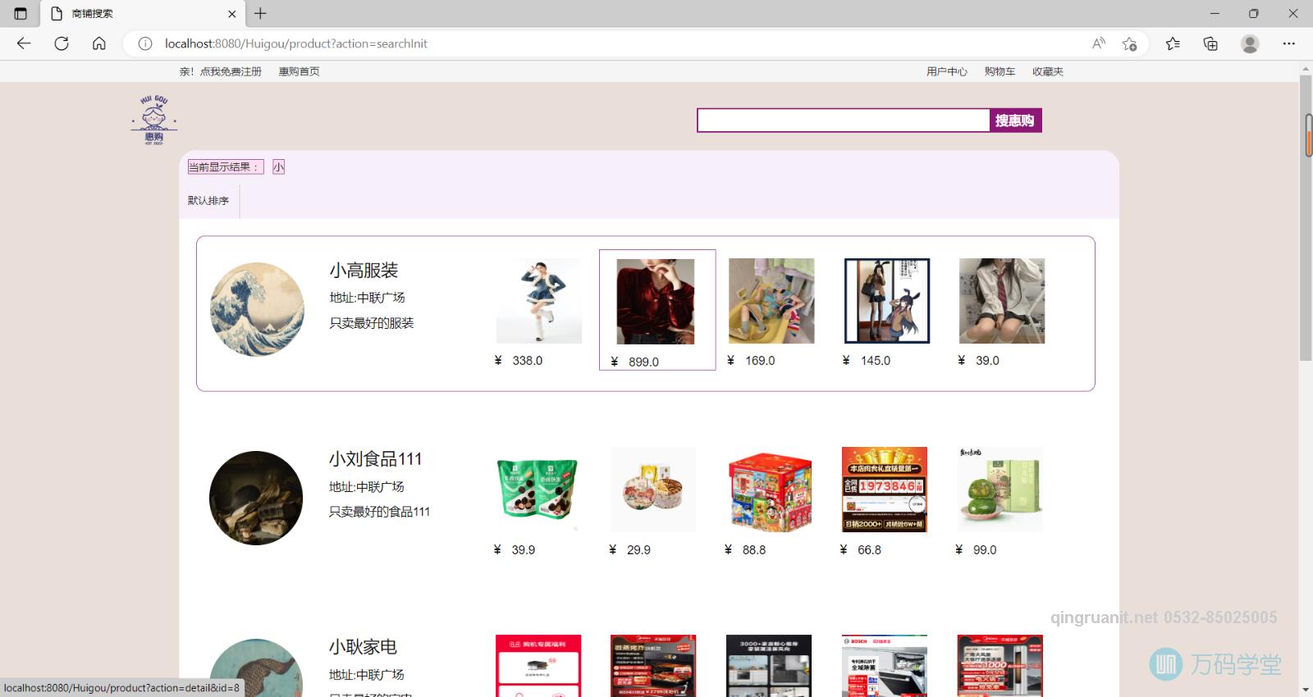Click address bar URL

296,43
